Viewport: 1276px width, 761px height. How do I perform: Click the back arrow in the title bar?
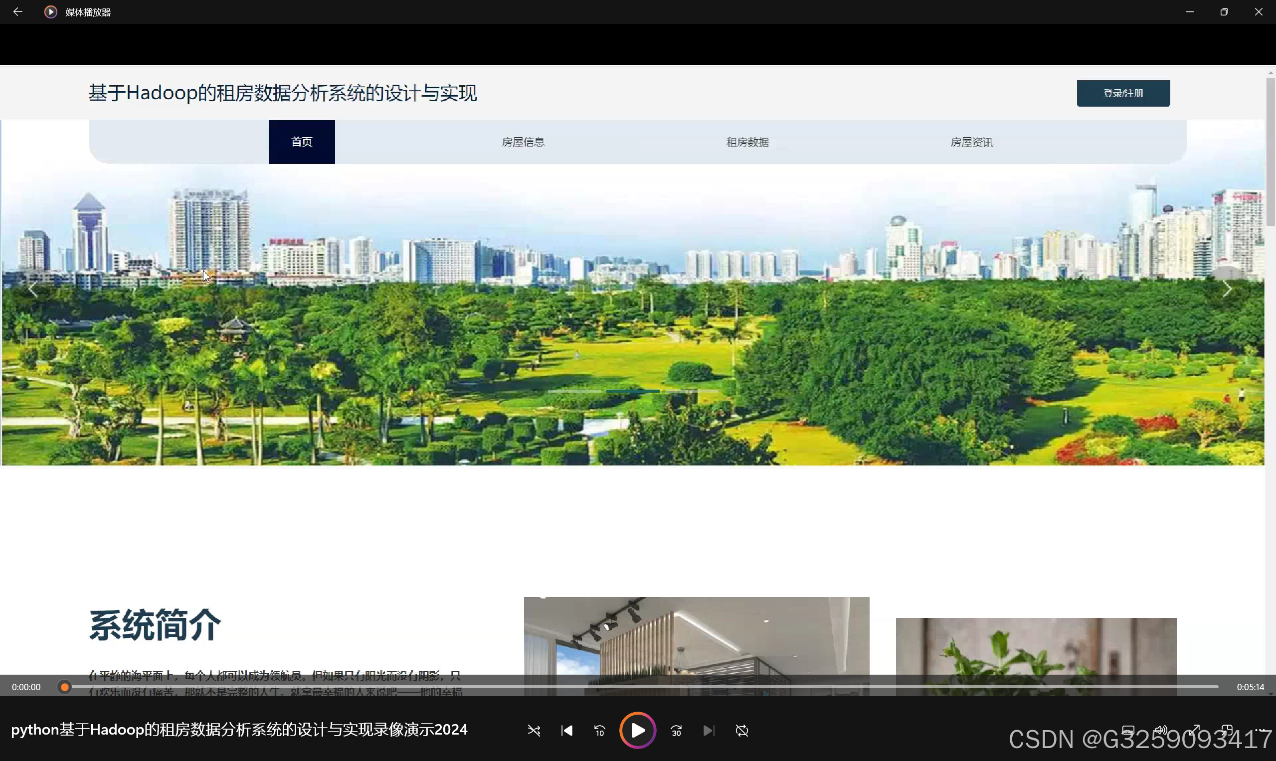pyautogui.click(x=17, y=12)
